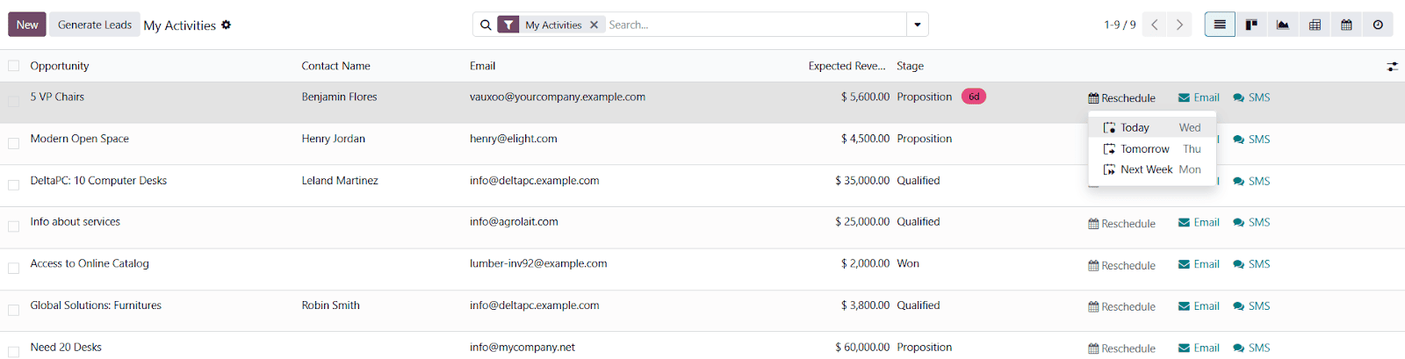Choose Tomorrow in reschedule menu
This screenshot has height=359, width=1405.
1144,149
